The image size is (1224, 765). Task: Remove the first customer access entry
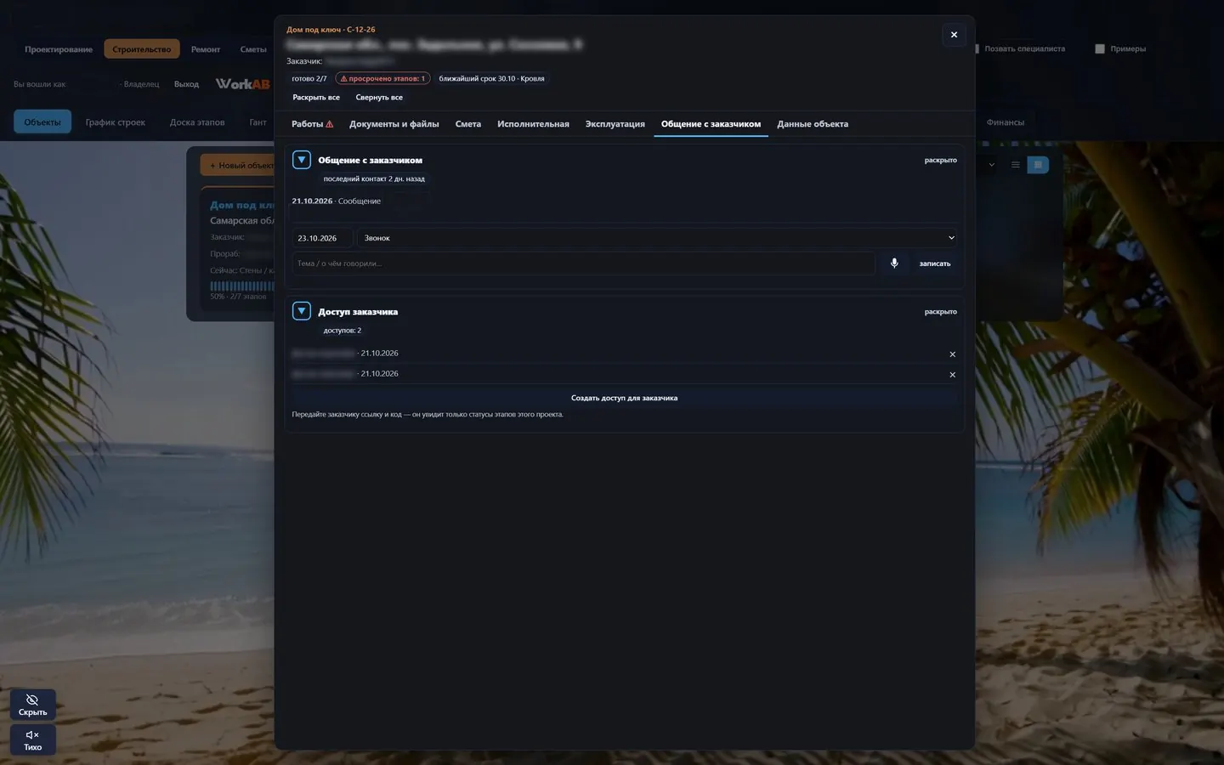coord(952,354)
